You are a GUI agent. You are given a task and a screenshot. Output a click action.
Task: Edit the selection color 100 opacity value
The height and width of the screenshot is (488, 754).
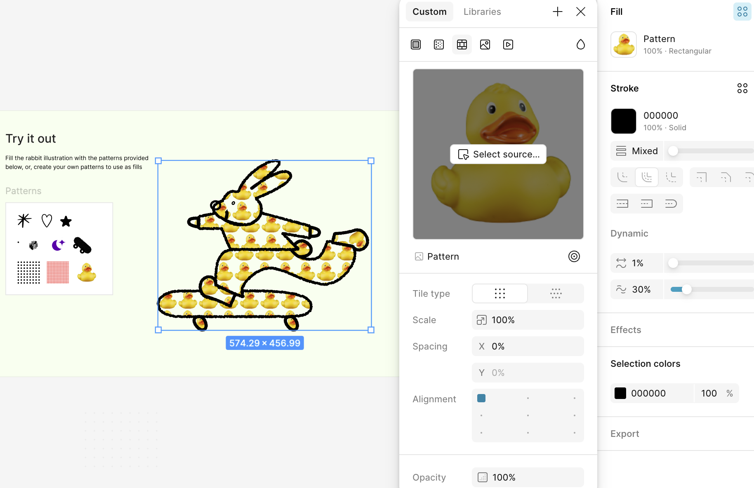(x=709, y=393)
